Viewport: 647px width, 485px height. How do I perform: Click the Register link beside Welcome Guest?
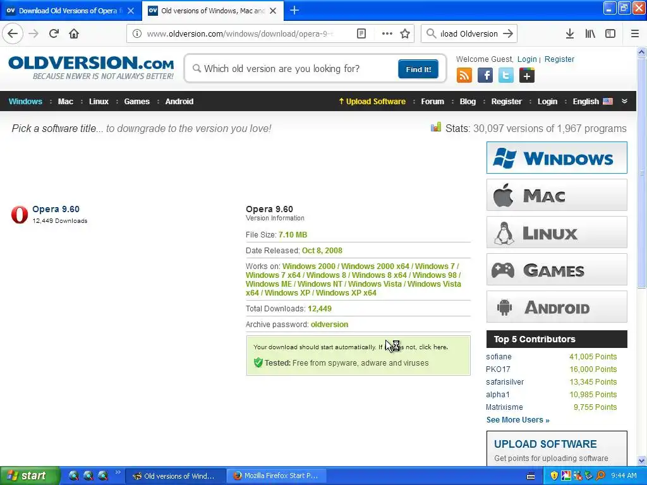point(559,59)
